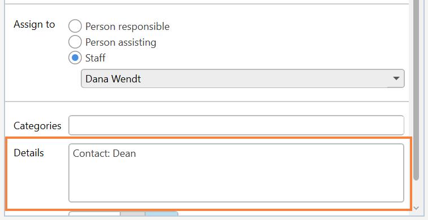Click the Person assisting label text
The width and height of the screenshot is (428, 220).
tap(121, 42)
